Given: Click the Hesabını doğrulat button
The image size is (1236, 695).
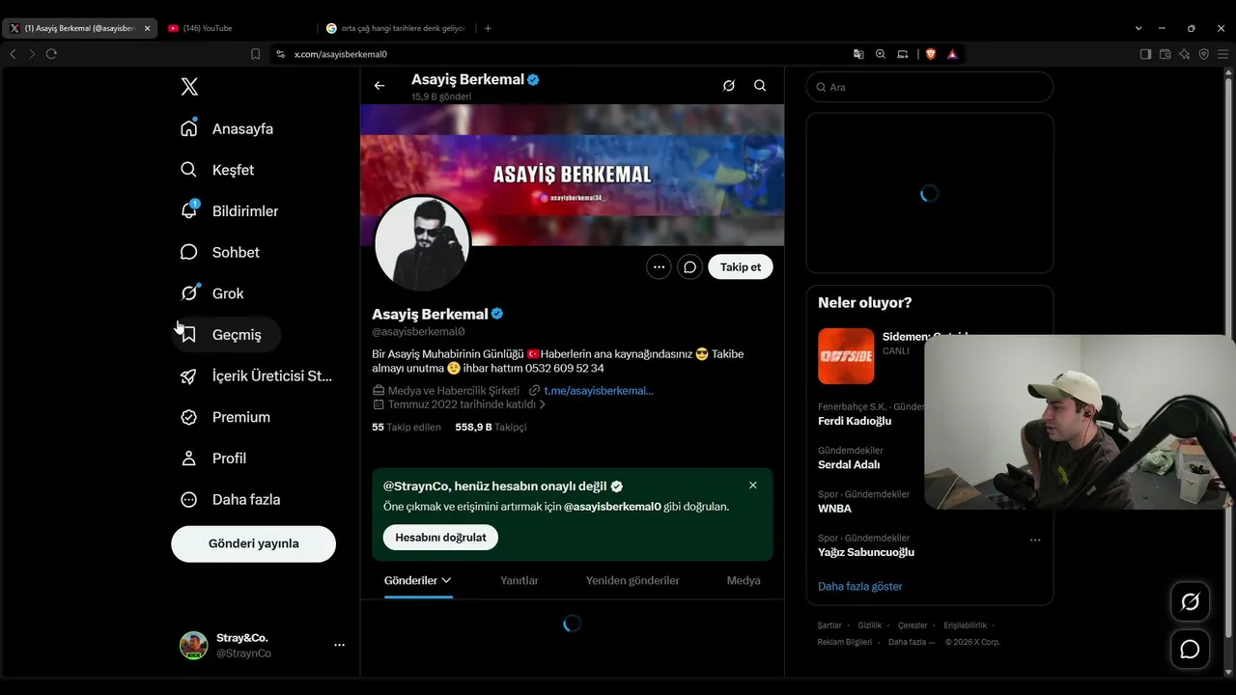Looking at the screenshot, I should click(440, 537).
